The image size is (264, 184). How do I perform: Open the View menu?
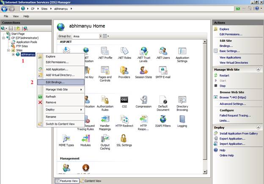(16, 16)
